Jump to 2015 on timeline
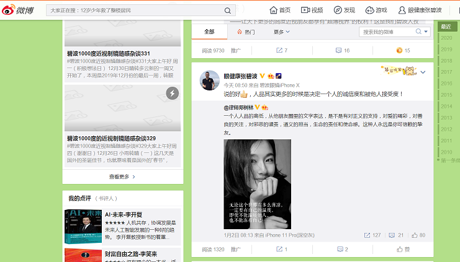 tap(446, 95)
